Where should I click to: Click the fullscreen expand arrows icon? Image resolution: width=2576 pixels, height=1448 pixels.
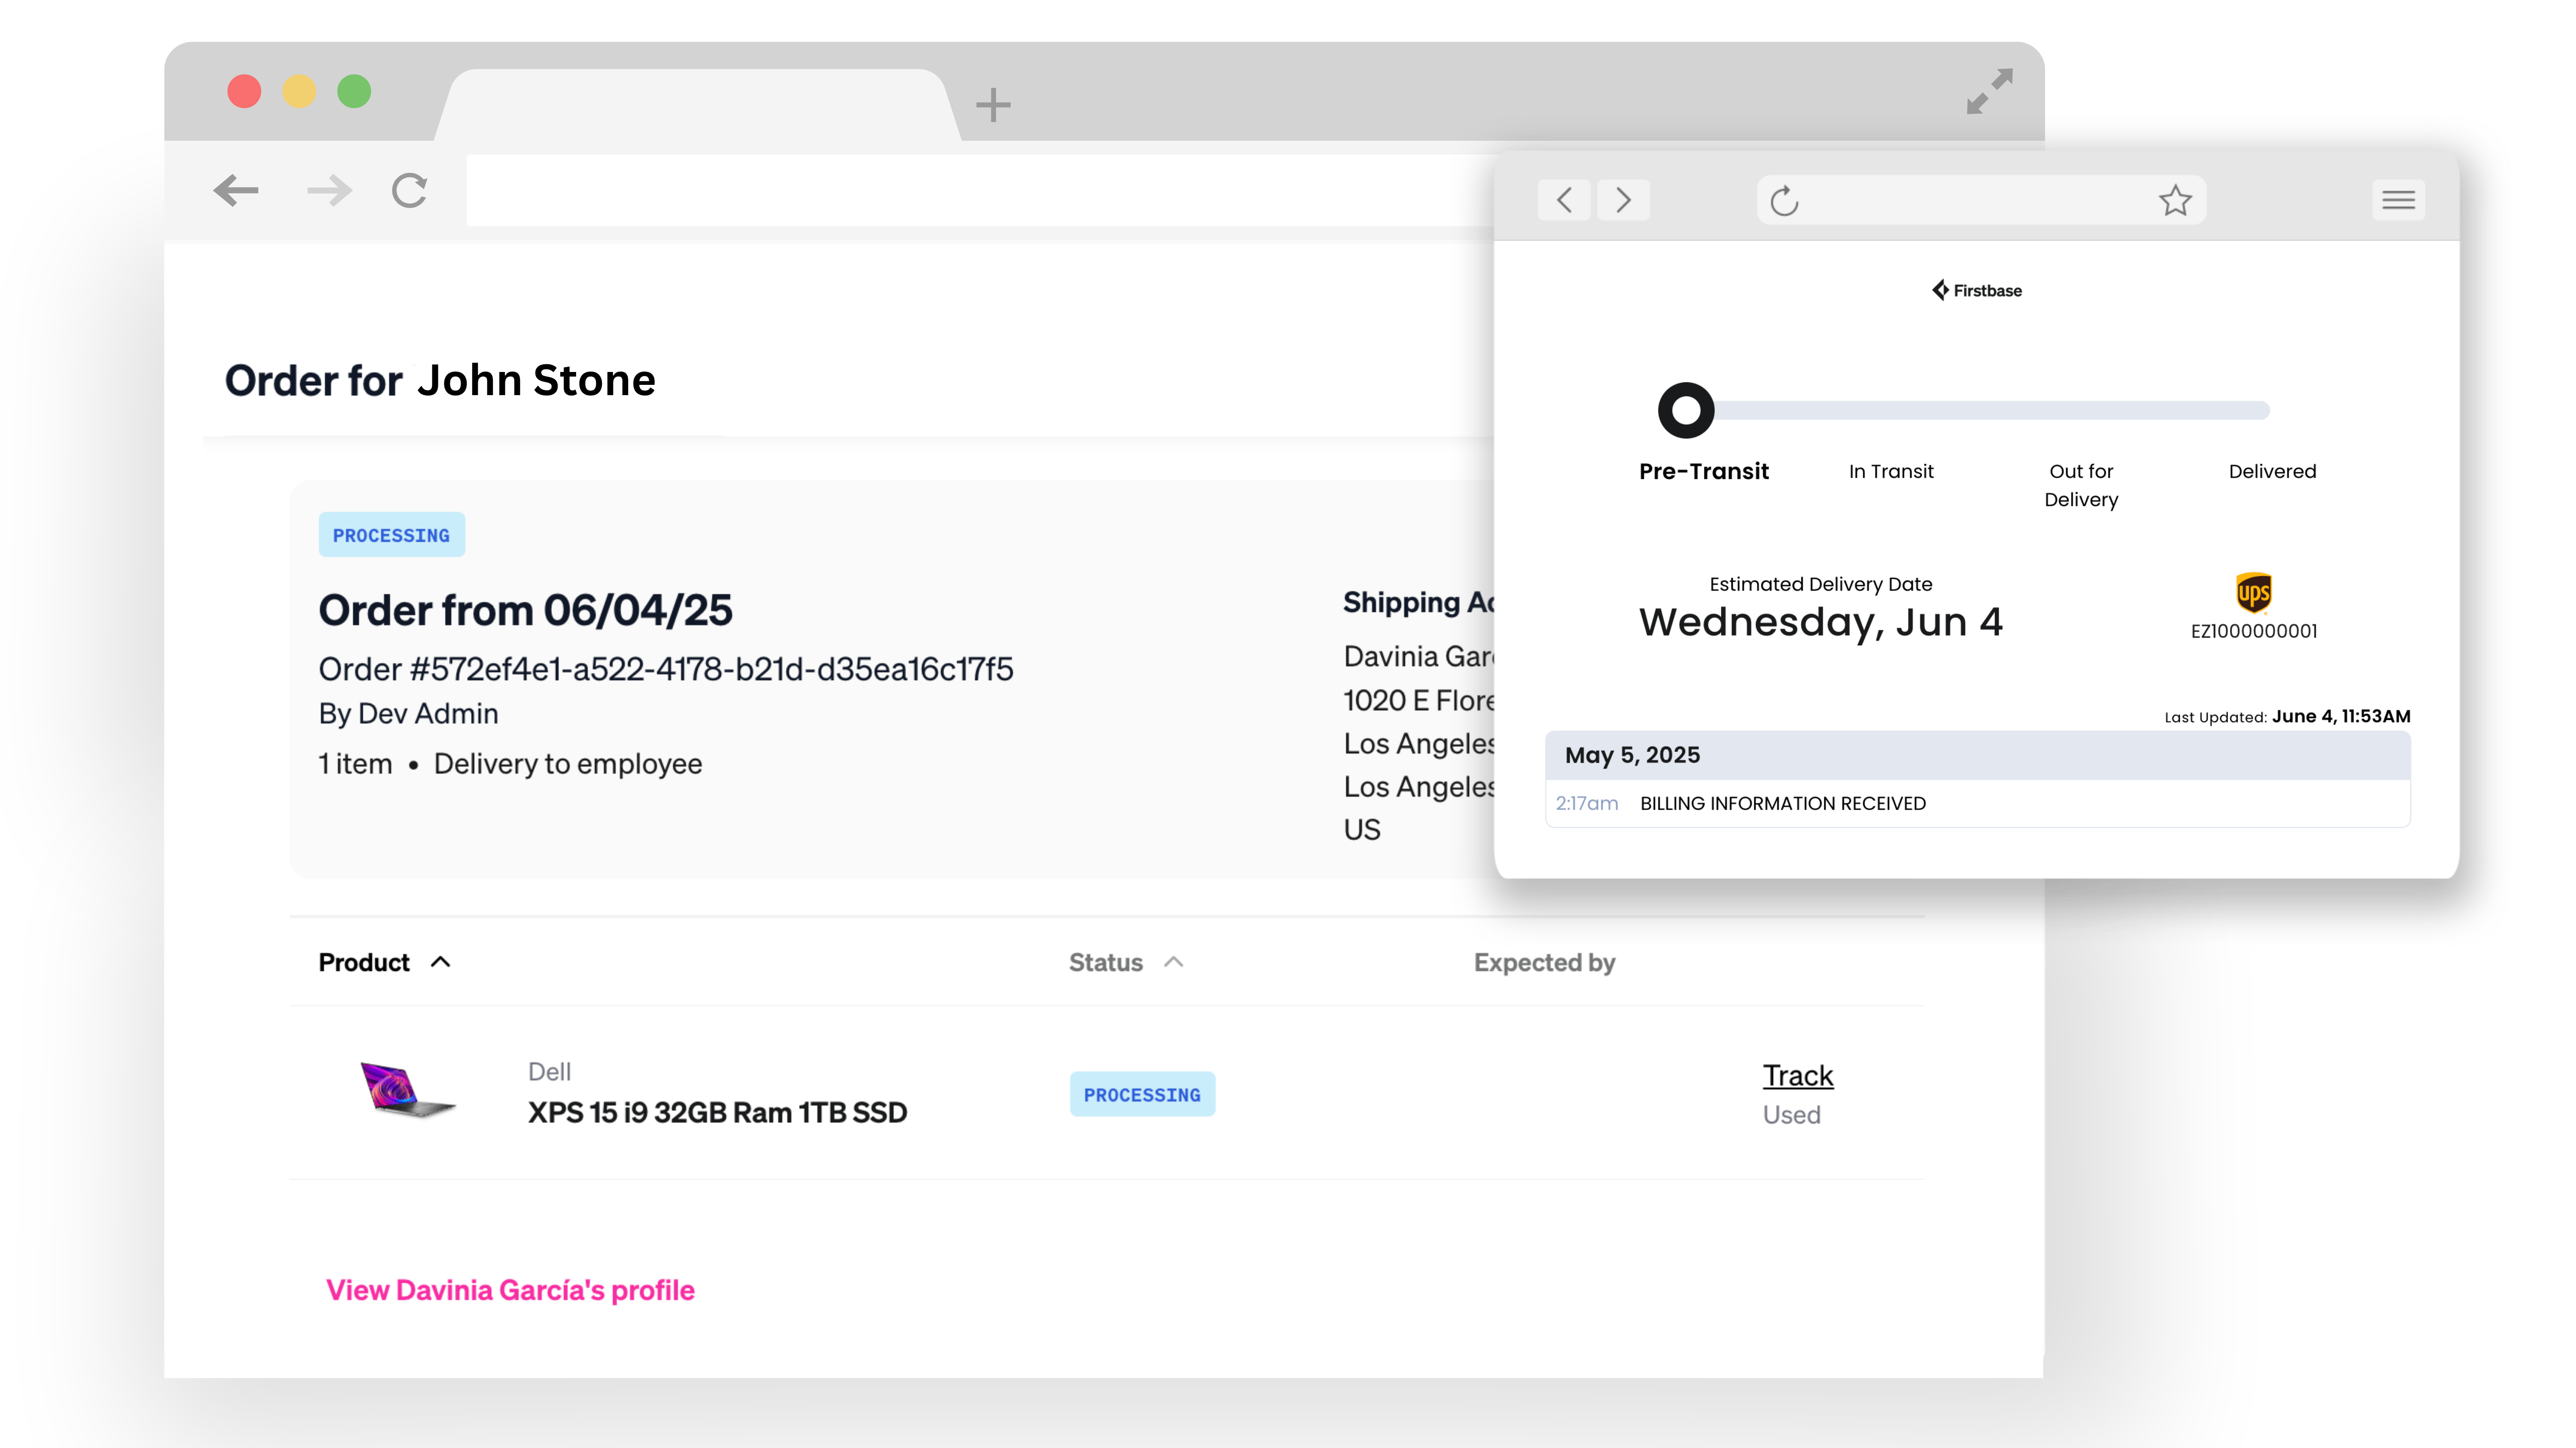1989,91
